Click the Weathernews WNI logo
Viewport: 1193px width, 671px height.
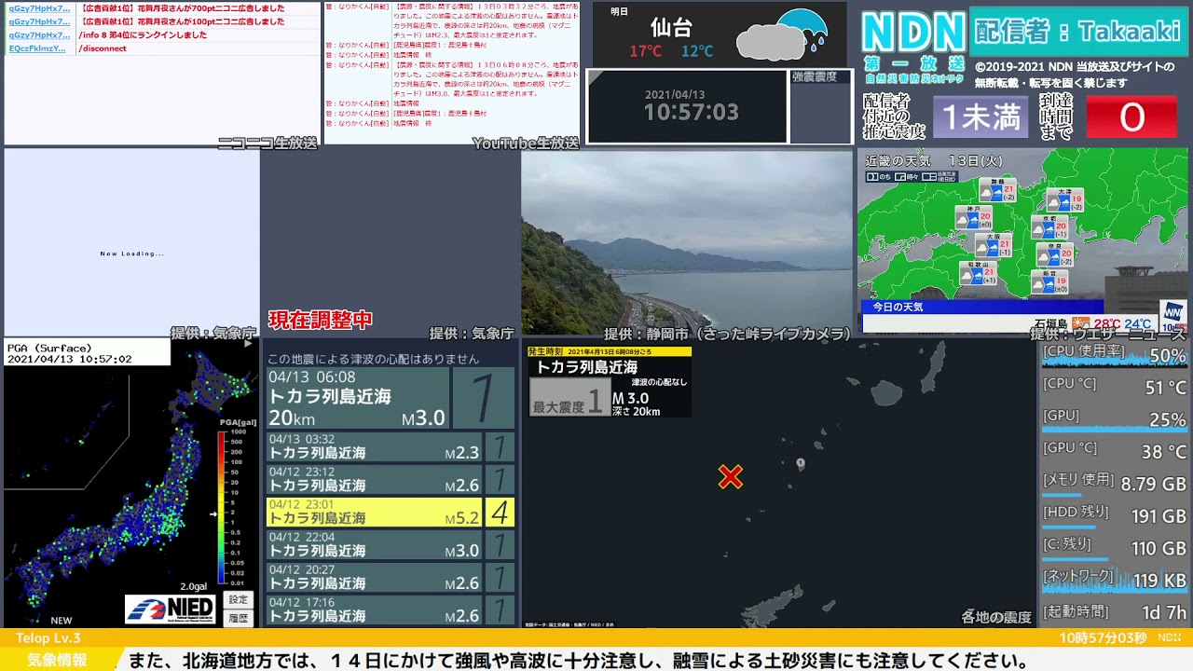(x=1172, y=311)
